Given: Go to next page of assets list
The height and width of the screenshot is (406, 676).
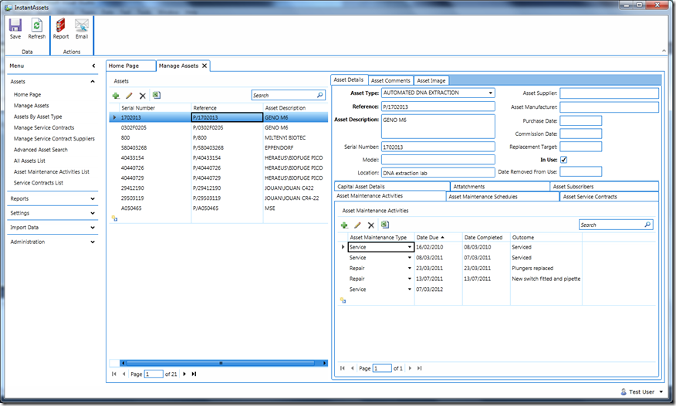Looking at the screenshot, I should click(184, 374).
